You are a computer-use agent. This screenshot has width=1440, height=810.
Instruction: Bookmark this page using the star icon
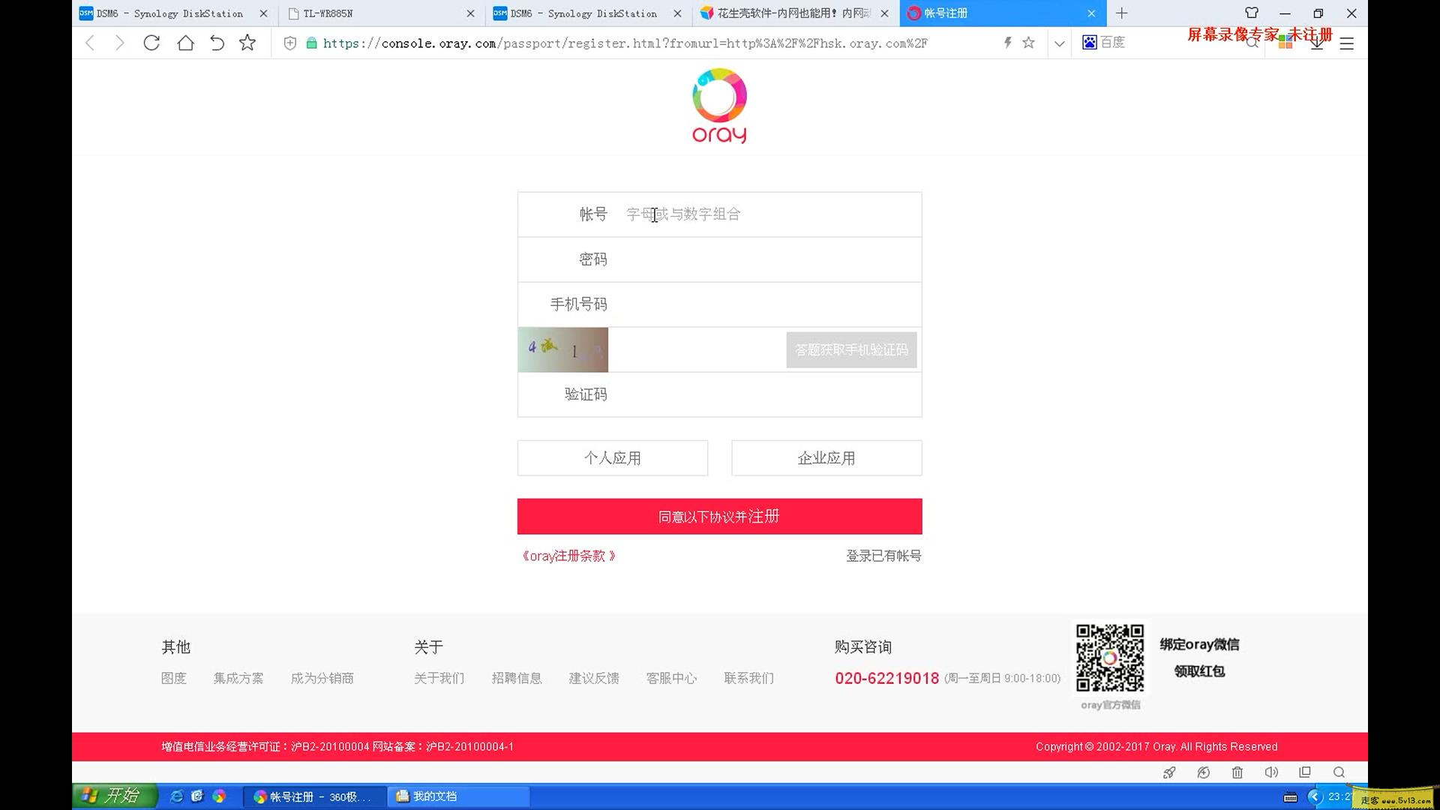coord(1028,42)
